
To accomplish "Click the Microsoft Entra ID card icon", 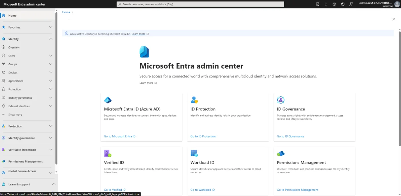I will 108,100.
